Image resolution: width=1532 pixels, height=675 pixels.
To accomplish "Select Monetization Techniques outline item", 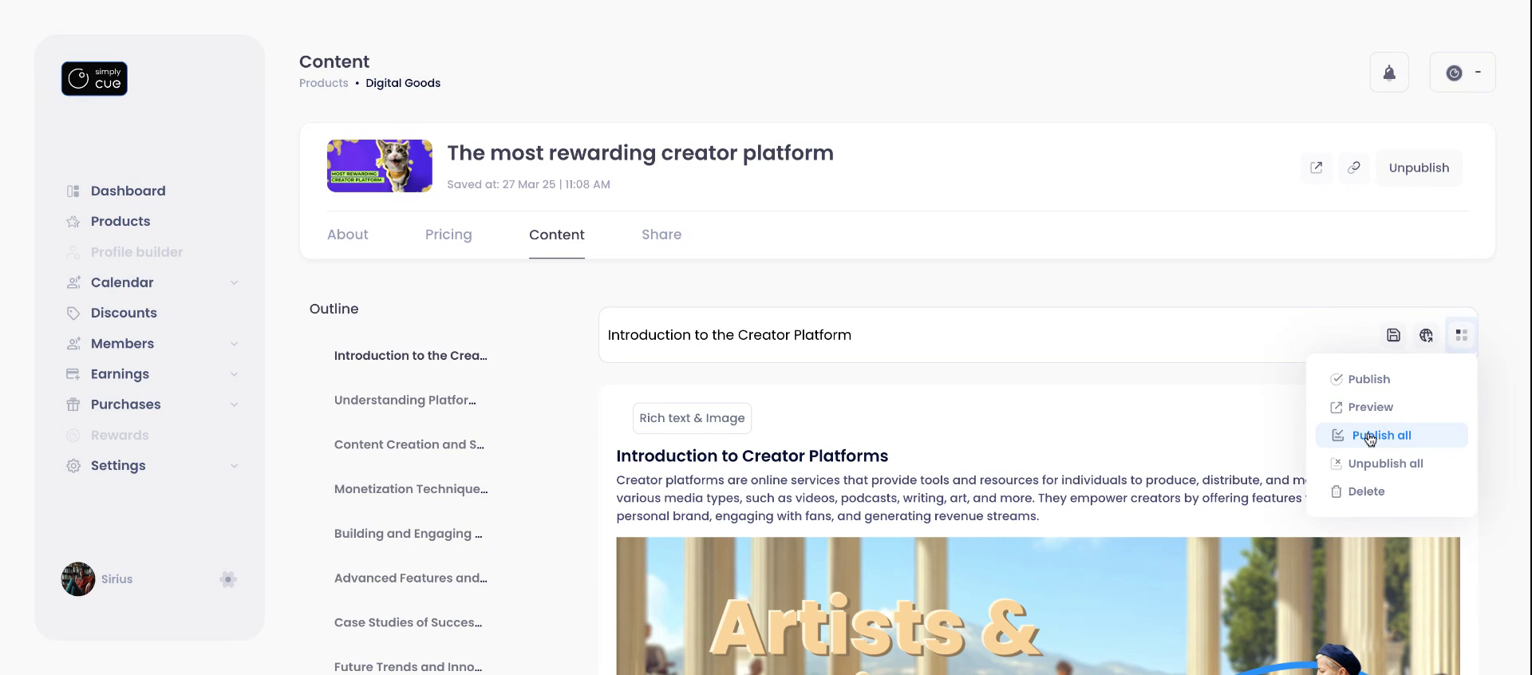I will [x=411, y=489].
